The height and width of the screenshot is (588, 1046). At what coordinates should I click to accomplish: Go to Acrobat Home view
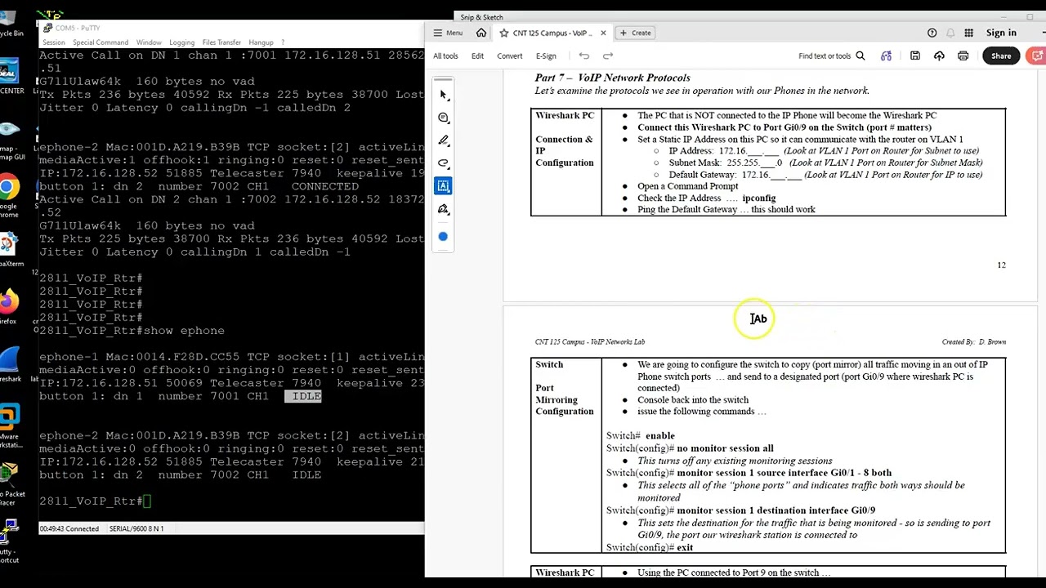481,33
